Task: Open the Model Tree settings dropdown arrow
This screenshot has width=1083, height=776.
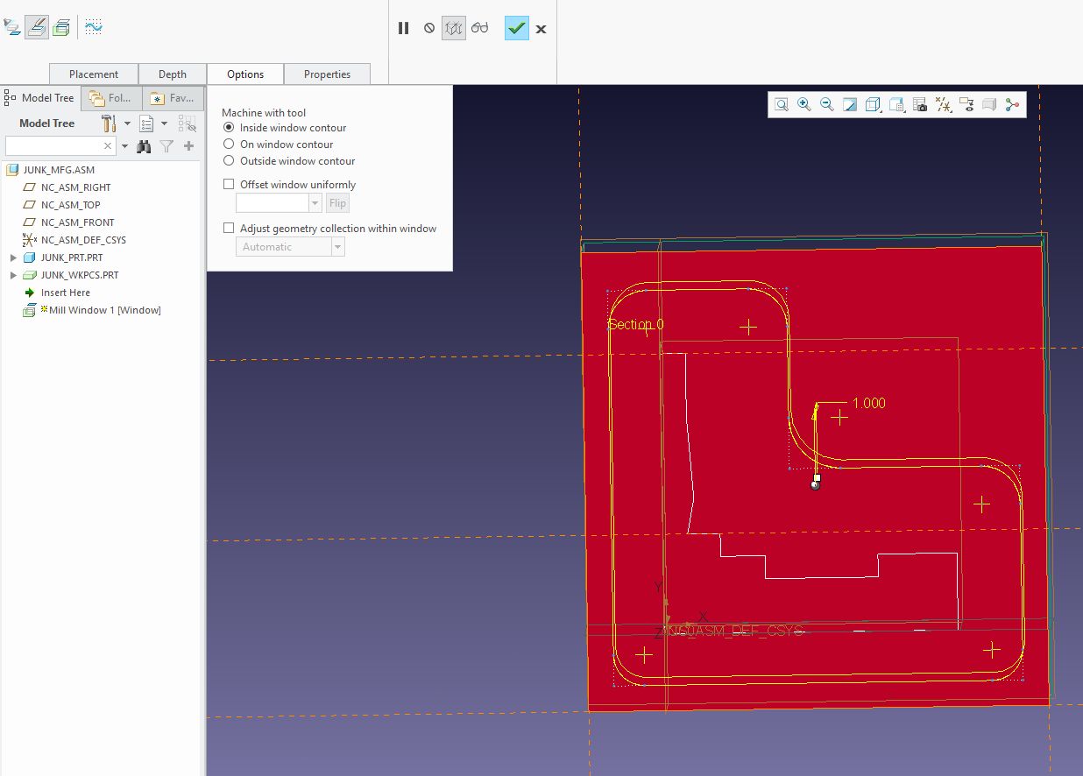Action: (x=127, y=123)
